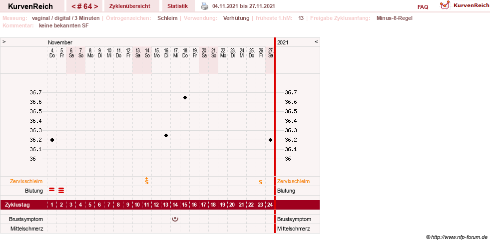Image resolution: width=490 pixels, height=243 pixels.
Task: Click the 'Minus-8-Regel' value
Action: click(395, 18)
